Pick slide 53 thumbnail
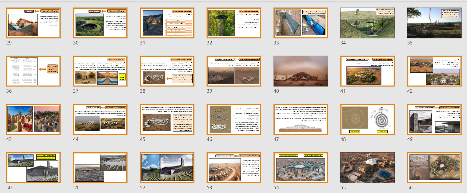467x193 pixels. pos(234,168)
